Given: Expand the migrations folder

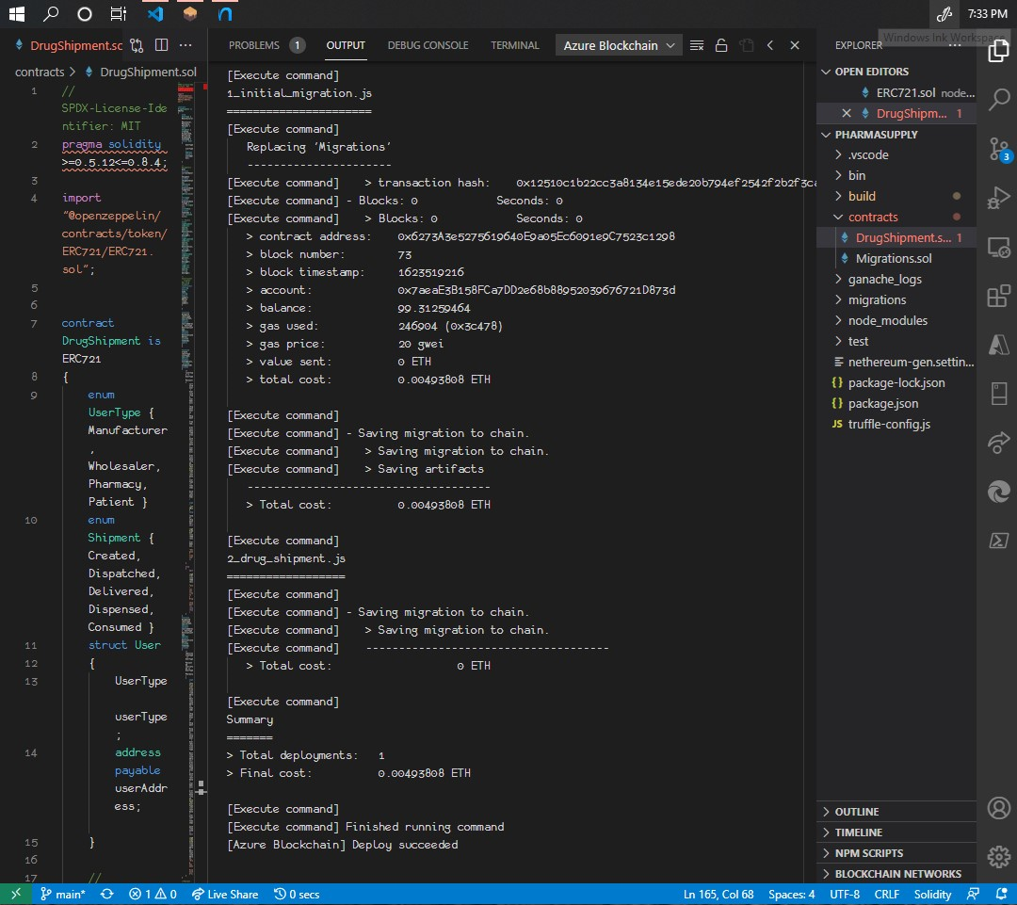Looking at the screenshot, I should (877, 299).
